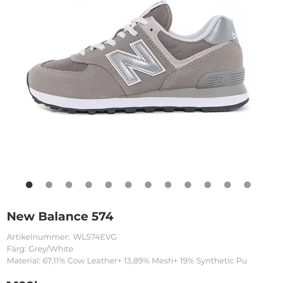Select the first carousel dot

pos(29,185)
